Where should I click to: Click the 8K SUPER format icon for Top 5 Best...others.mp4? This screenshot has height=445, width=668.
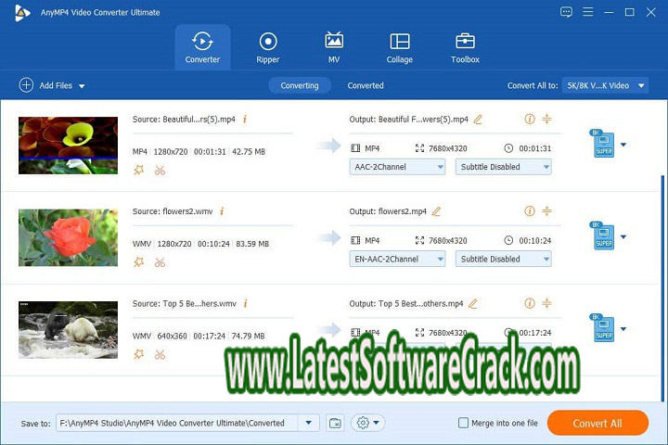(x=602, y=328)
